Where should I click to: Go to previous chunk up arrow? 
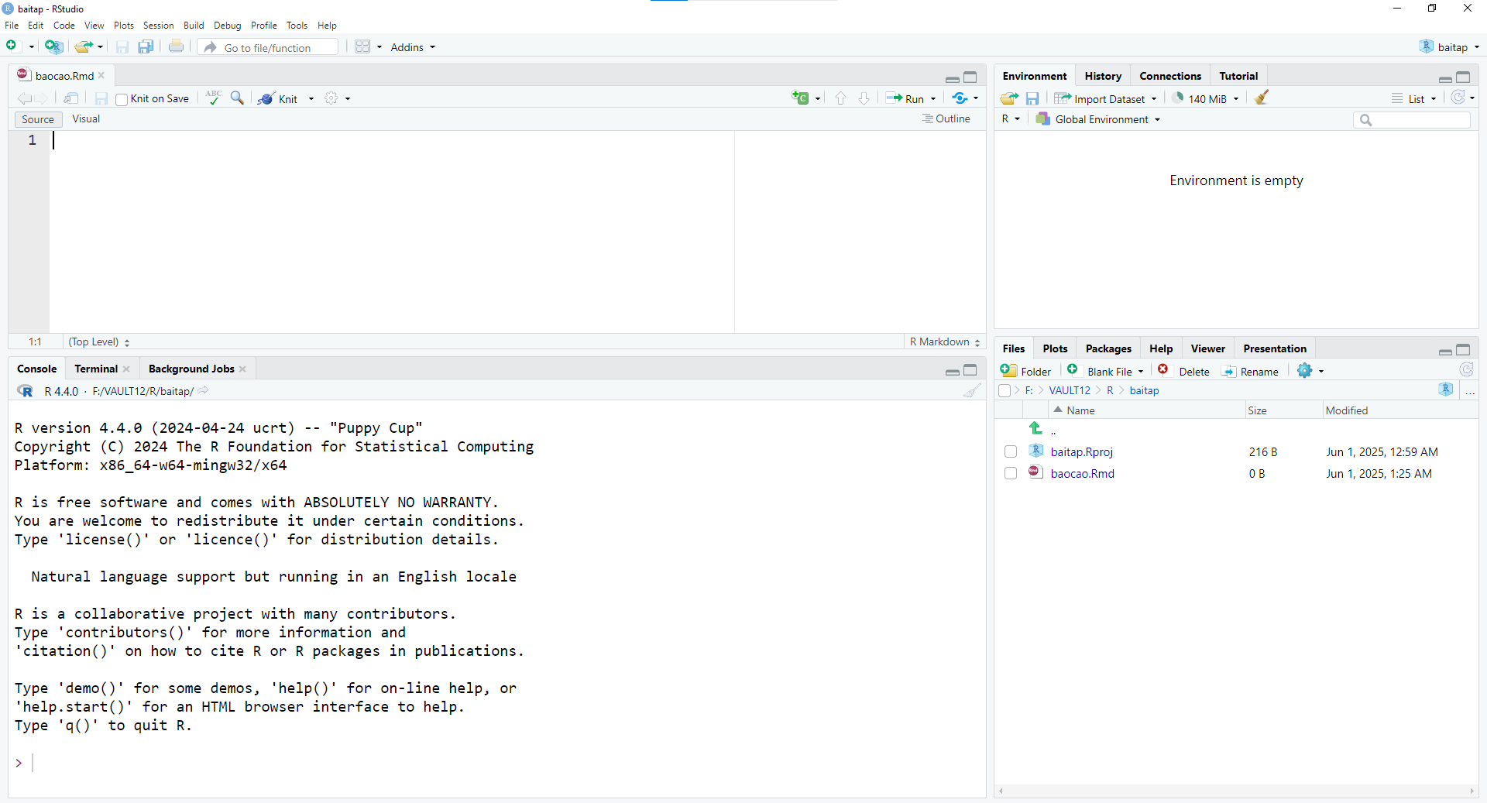click(x=840, y=98)
